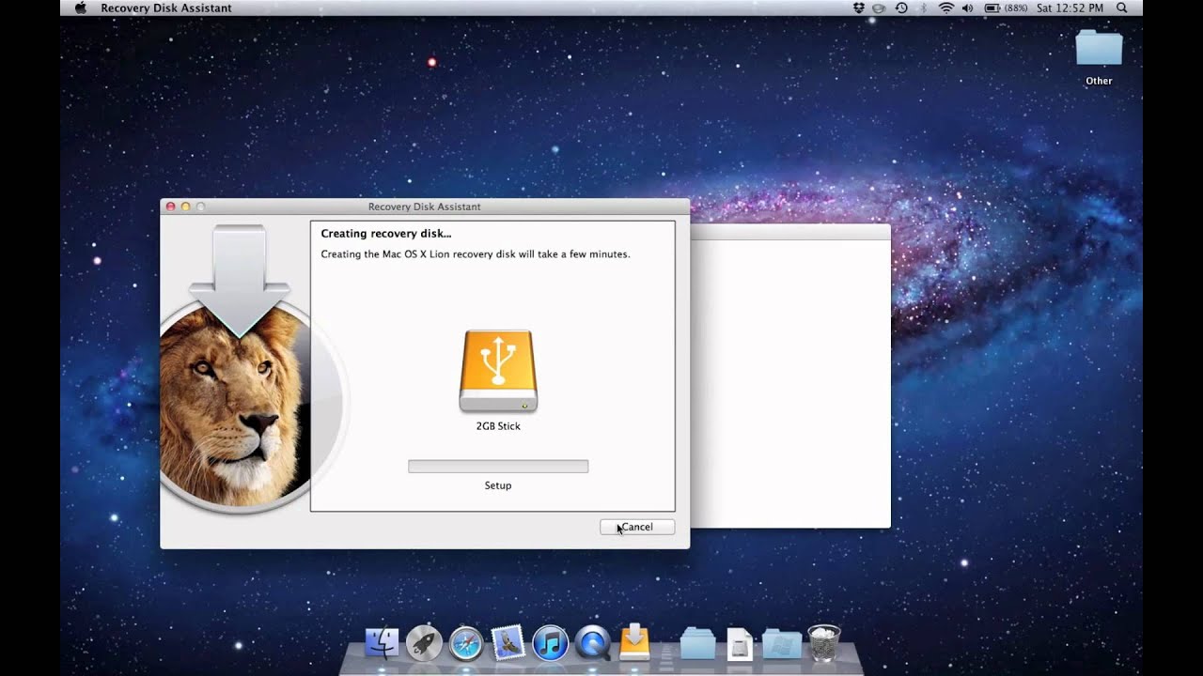Close the Recovery Disk Assistant window
1203x676 pixels.
170,207
